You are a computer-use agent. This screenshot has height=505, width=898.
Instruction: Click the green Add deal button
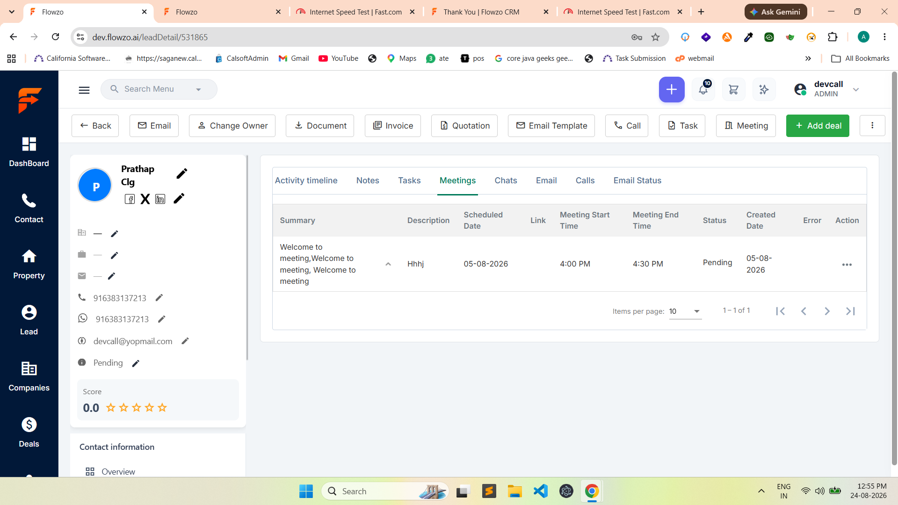pos(818,126)
